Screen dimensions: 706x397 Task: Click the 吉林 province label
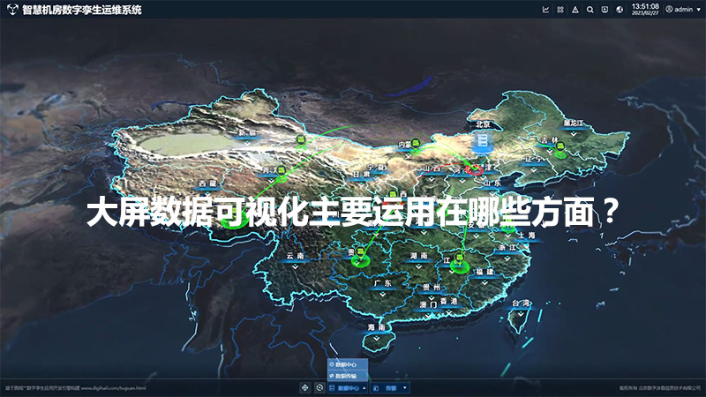[549, 140]
